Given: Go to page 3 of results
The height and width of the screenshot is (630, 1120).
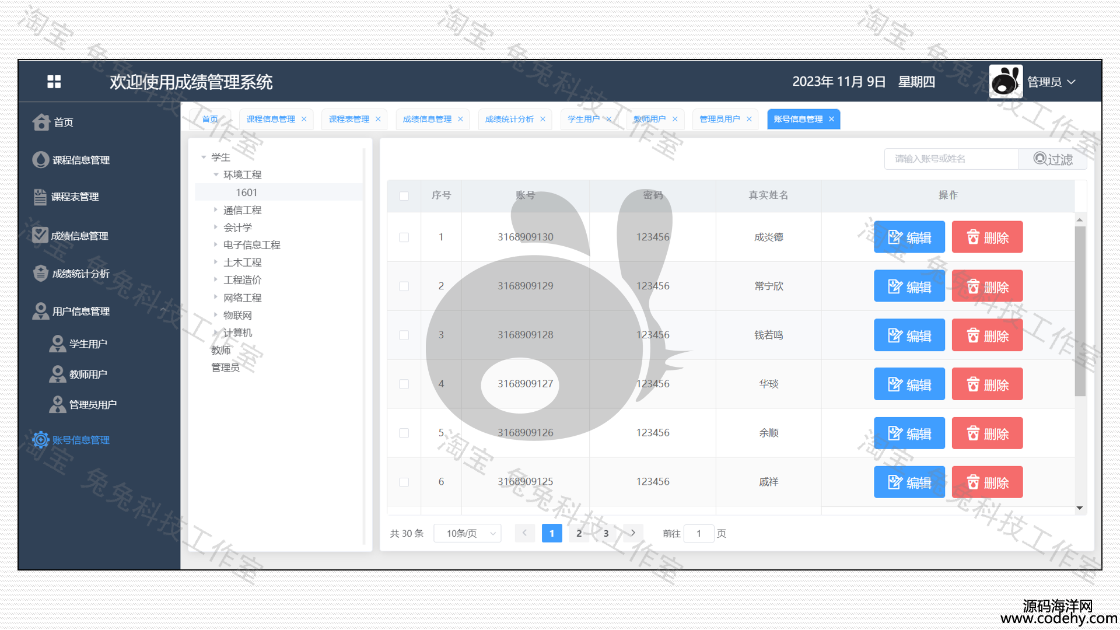Looking at the screenshot, I should click(606, 533).
